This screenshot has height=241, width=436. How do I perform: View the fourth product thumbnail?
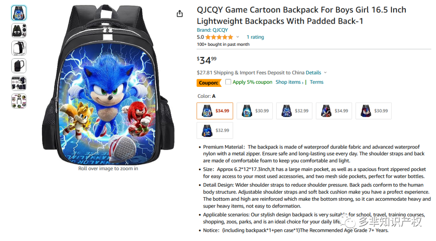point(19,66)
